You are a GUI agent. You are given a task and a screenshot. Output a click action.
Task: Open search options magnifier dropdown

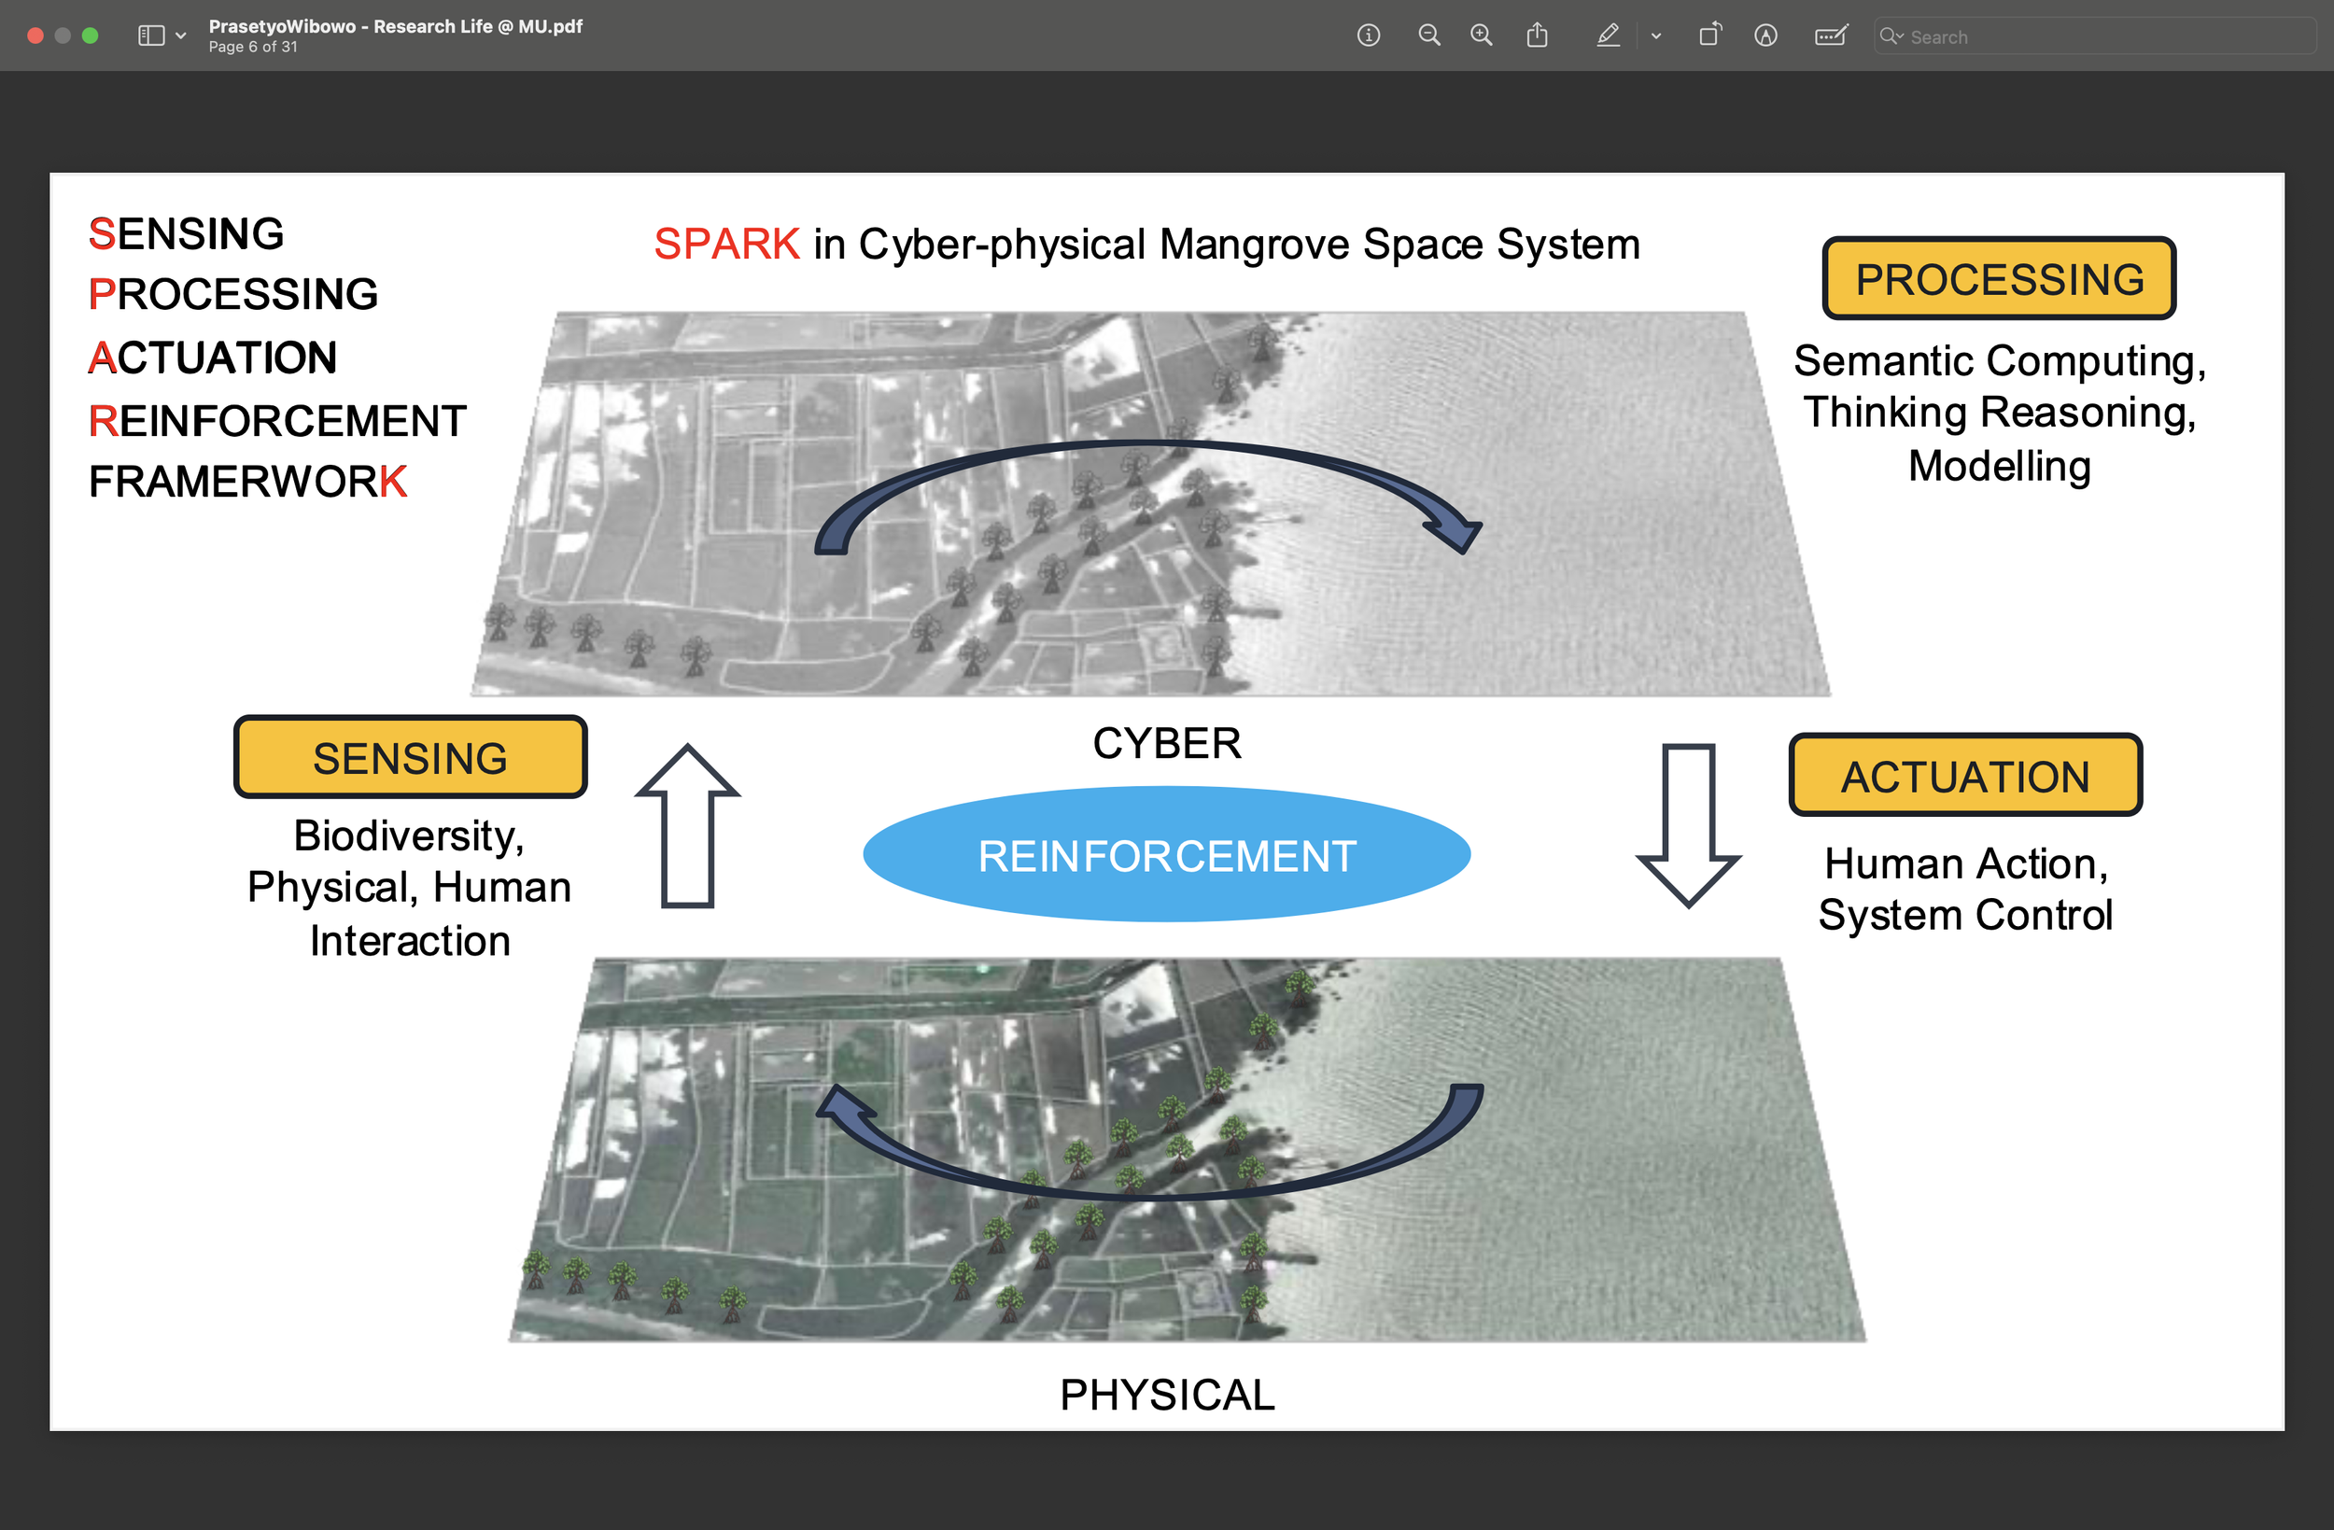pos(1891,36)
